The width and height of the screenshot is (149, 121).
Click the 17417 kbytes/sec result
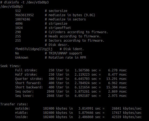click(x=127, y=113)
